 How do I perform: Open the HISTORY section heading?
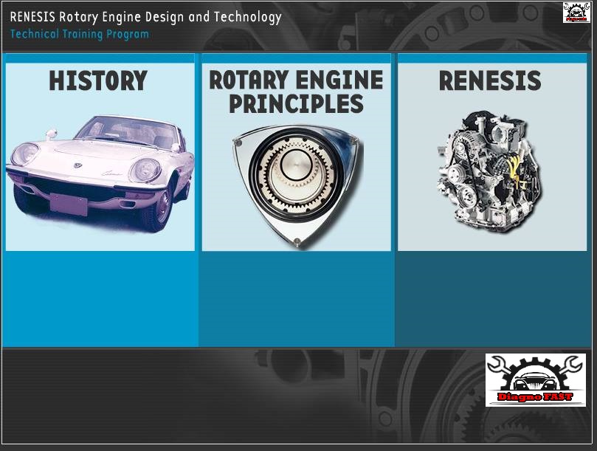[x=98, y=80]
